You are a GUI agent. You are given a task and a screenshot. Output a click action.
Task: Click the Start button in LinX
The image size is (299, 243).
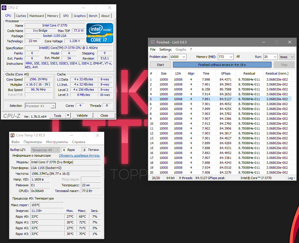click(160, 65)
